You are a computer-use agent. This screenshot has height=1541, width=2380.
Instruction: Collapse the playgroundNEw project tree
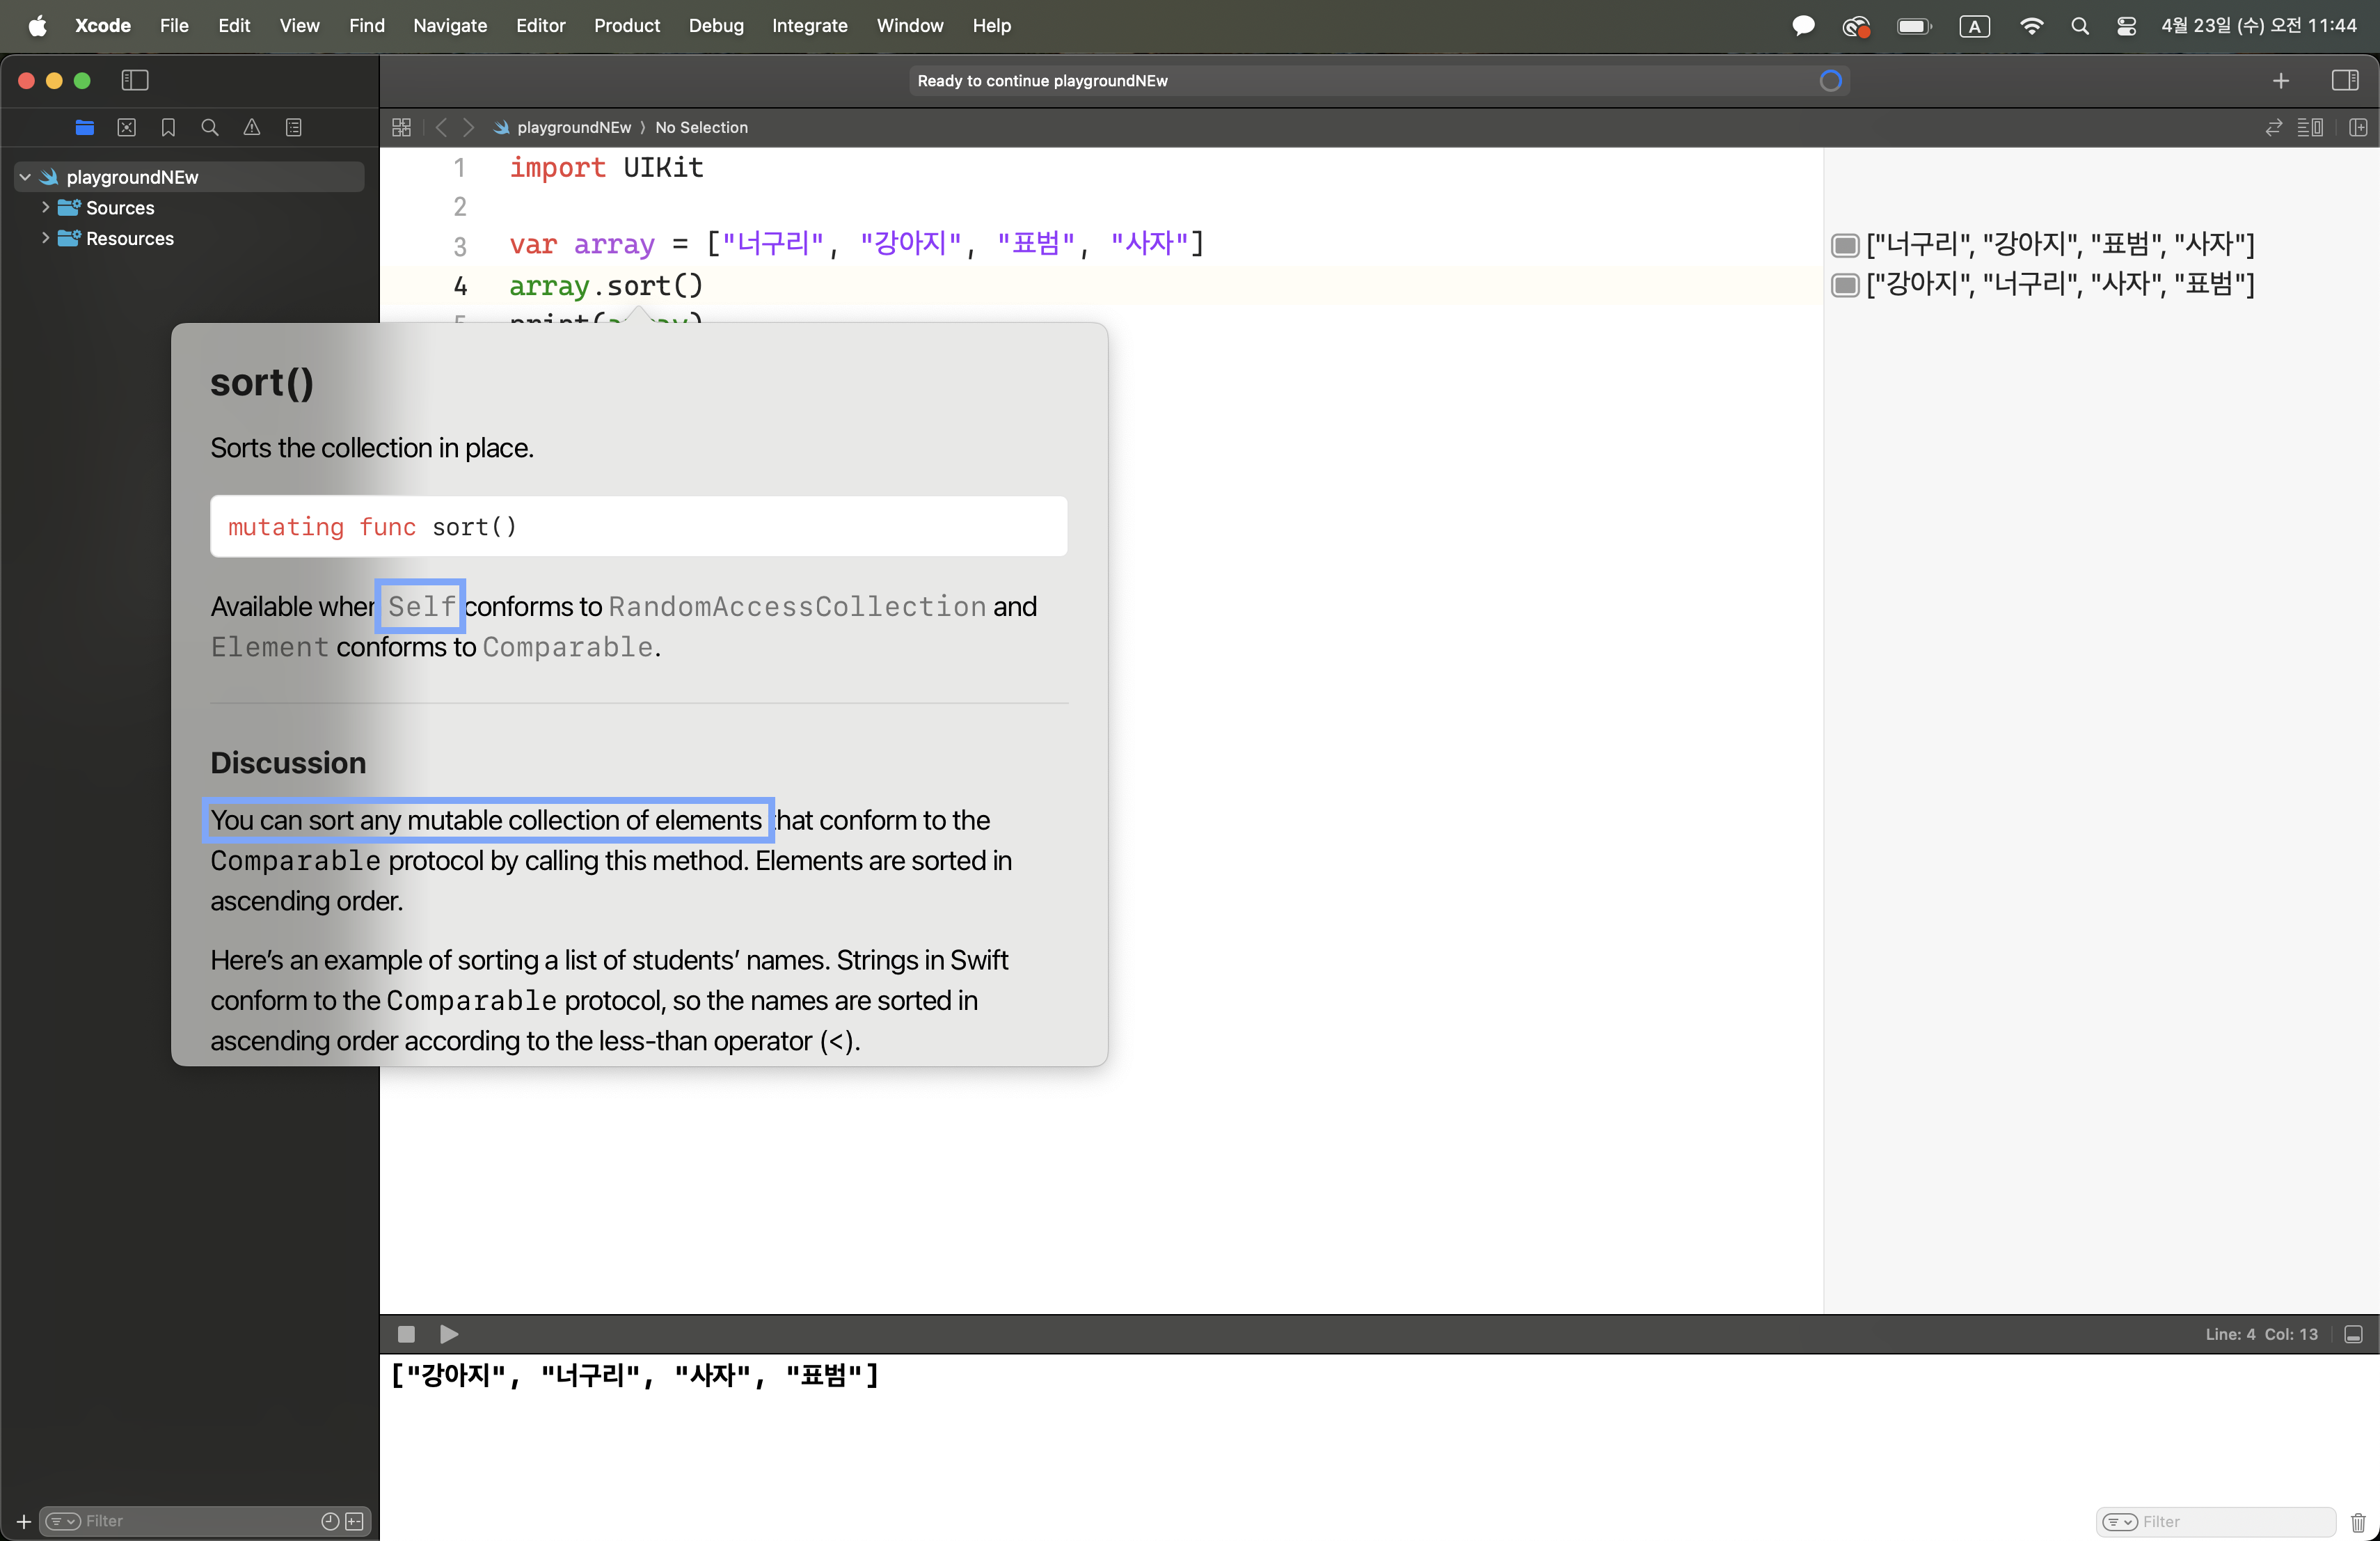click(25, 177)
